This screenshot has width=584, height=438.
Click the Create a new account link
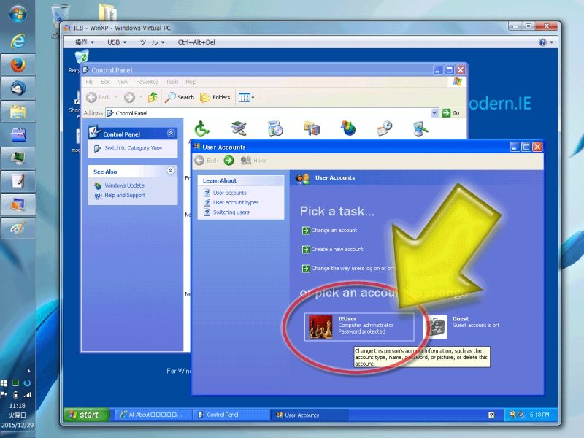(337, 249)
